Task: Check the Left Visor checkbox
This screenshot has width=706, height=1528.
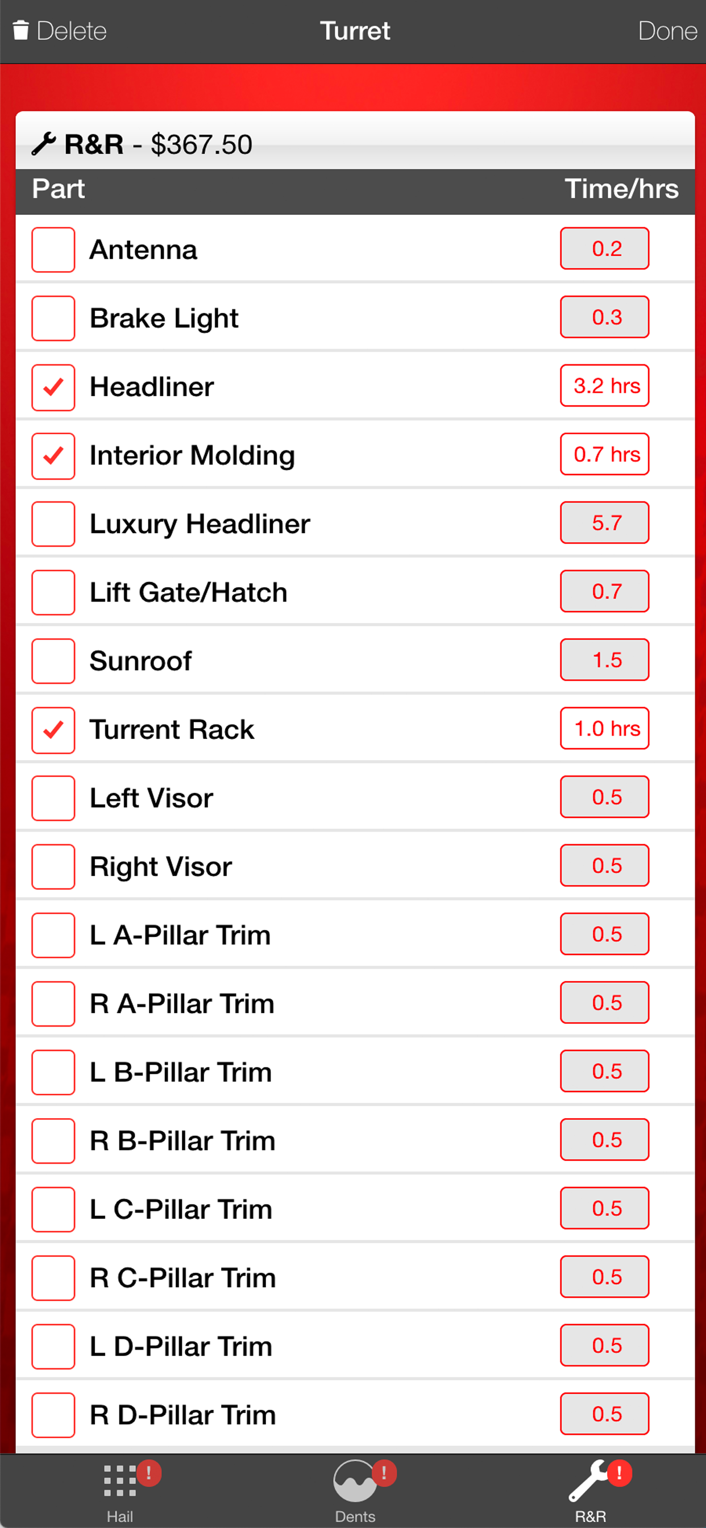Action: (53, 799)
